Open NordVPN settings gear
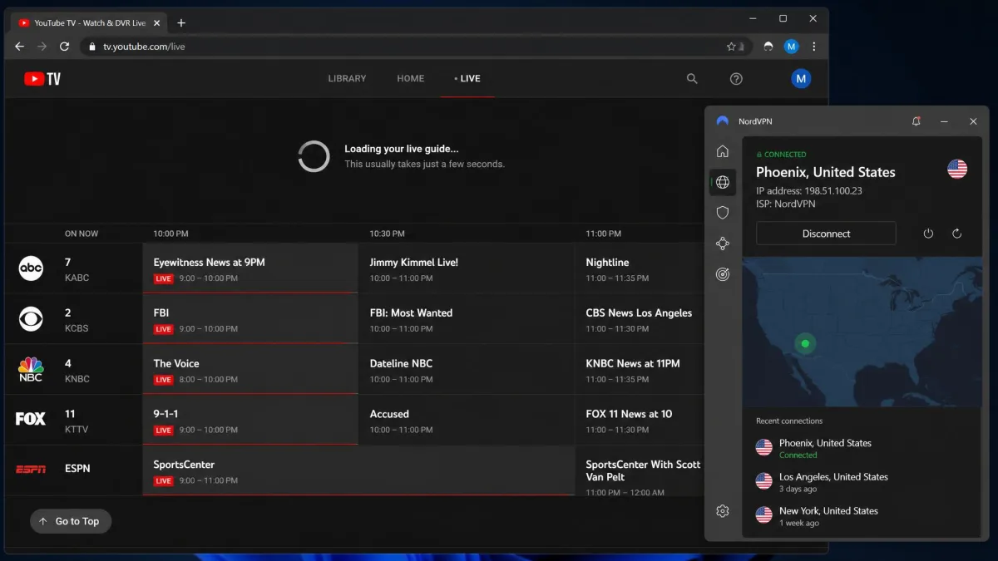The width and height of the screenshot is (998, 561). coord(723,511)
